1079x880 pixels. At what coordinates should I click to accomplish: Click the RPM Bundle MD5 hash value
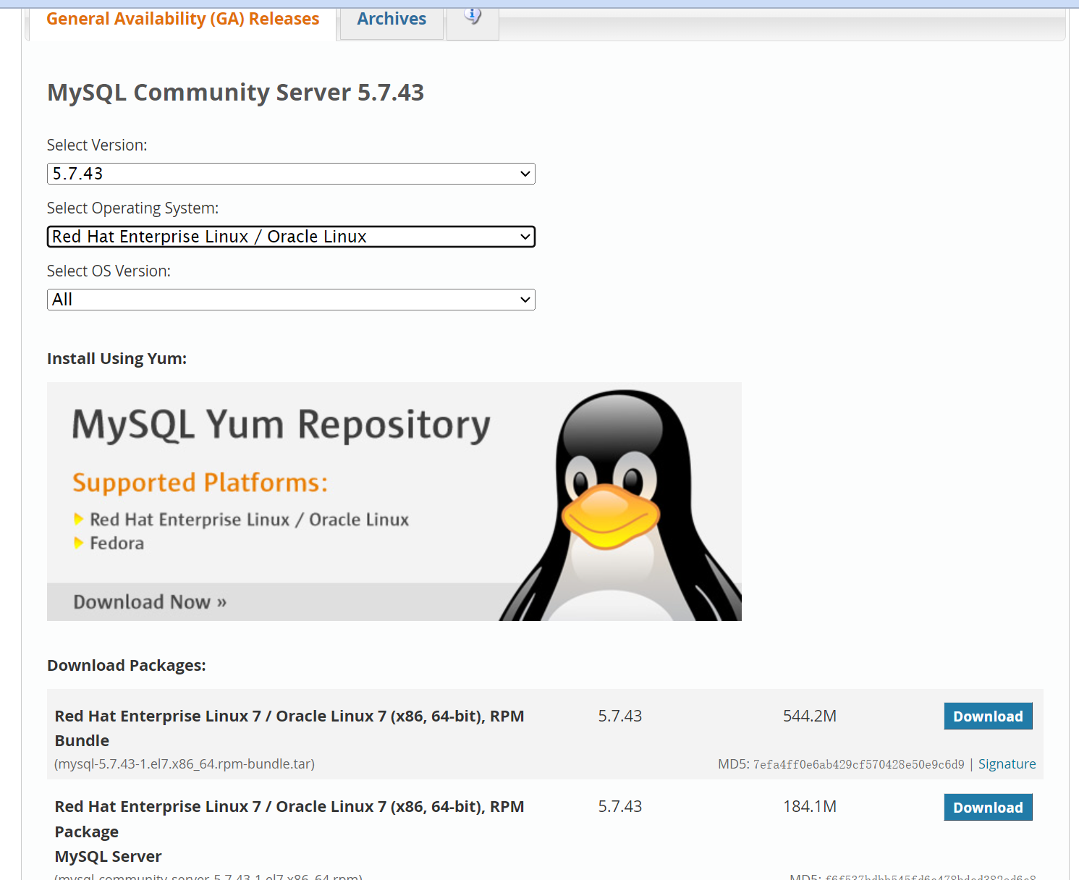[x=858, y=764]
